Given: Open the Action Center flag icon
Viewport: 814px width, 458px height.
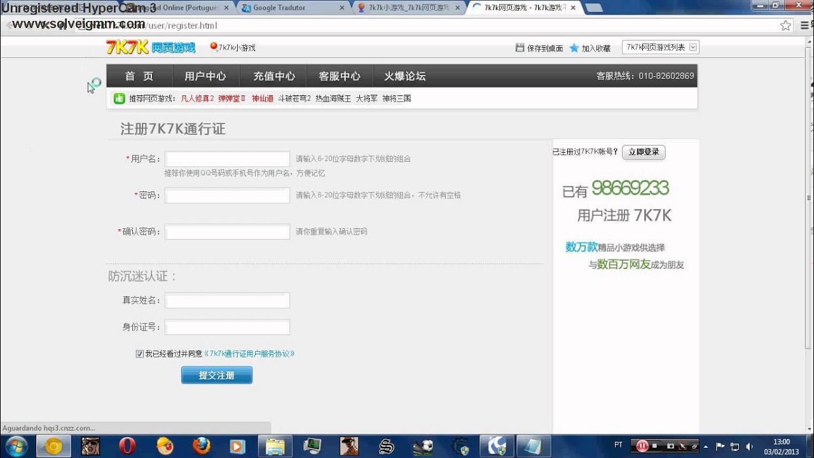Looking at the screenshot, I should (721, 446).
